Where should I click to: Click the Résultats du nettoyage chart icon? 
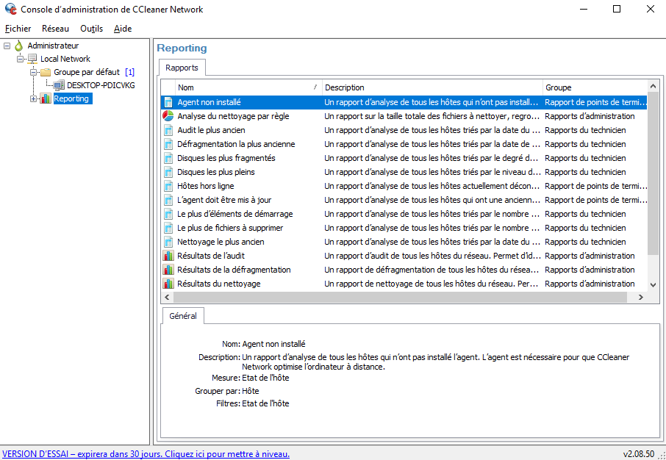[x=168, y=284]
